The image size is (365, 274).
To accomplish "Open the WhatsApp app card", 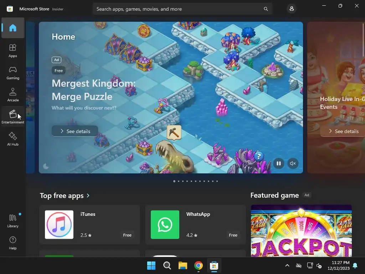I will (x=195, y=225).
